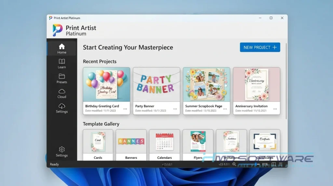Image resolution: width=333 pixels, height=186 pixels.
Task: Select the Calendars template category
Action: (164, 145)
